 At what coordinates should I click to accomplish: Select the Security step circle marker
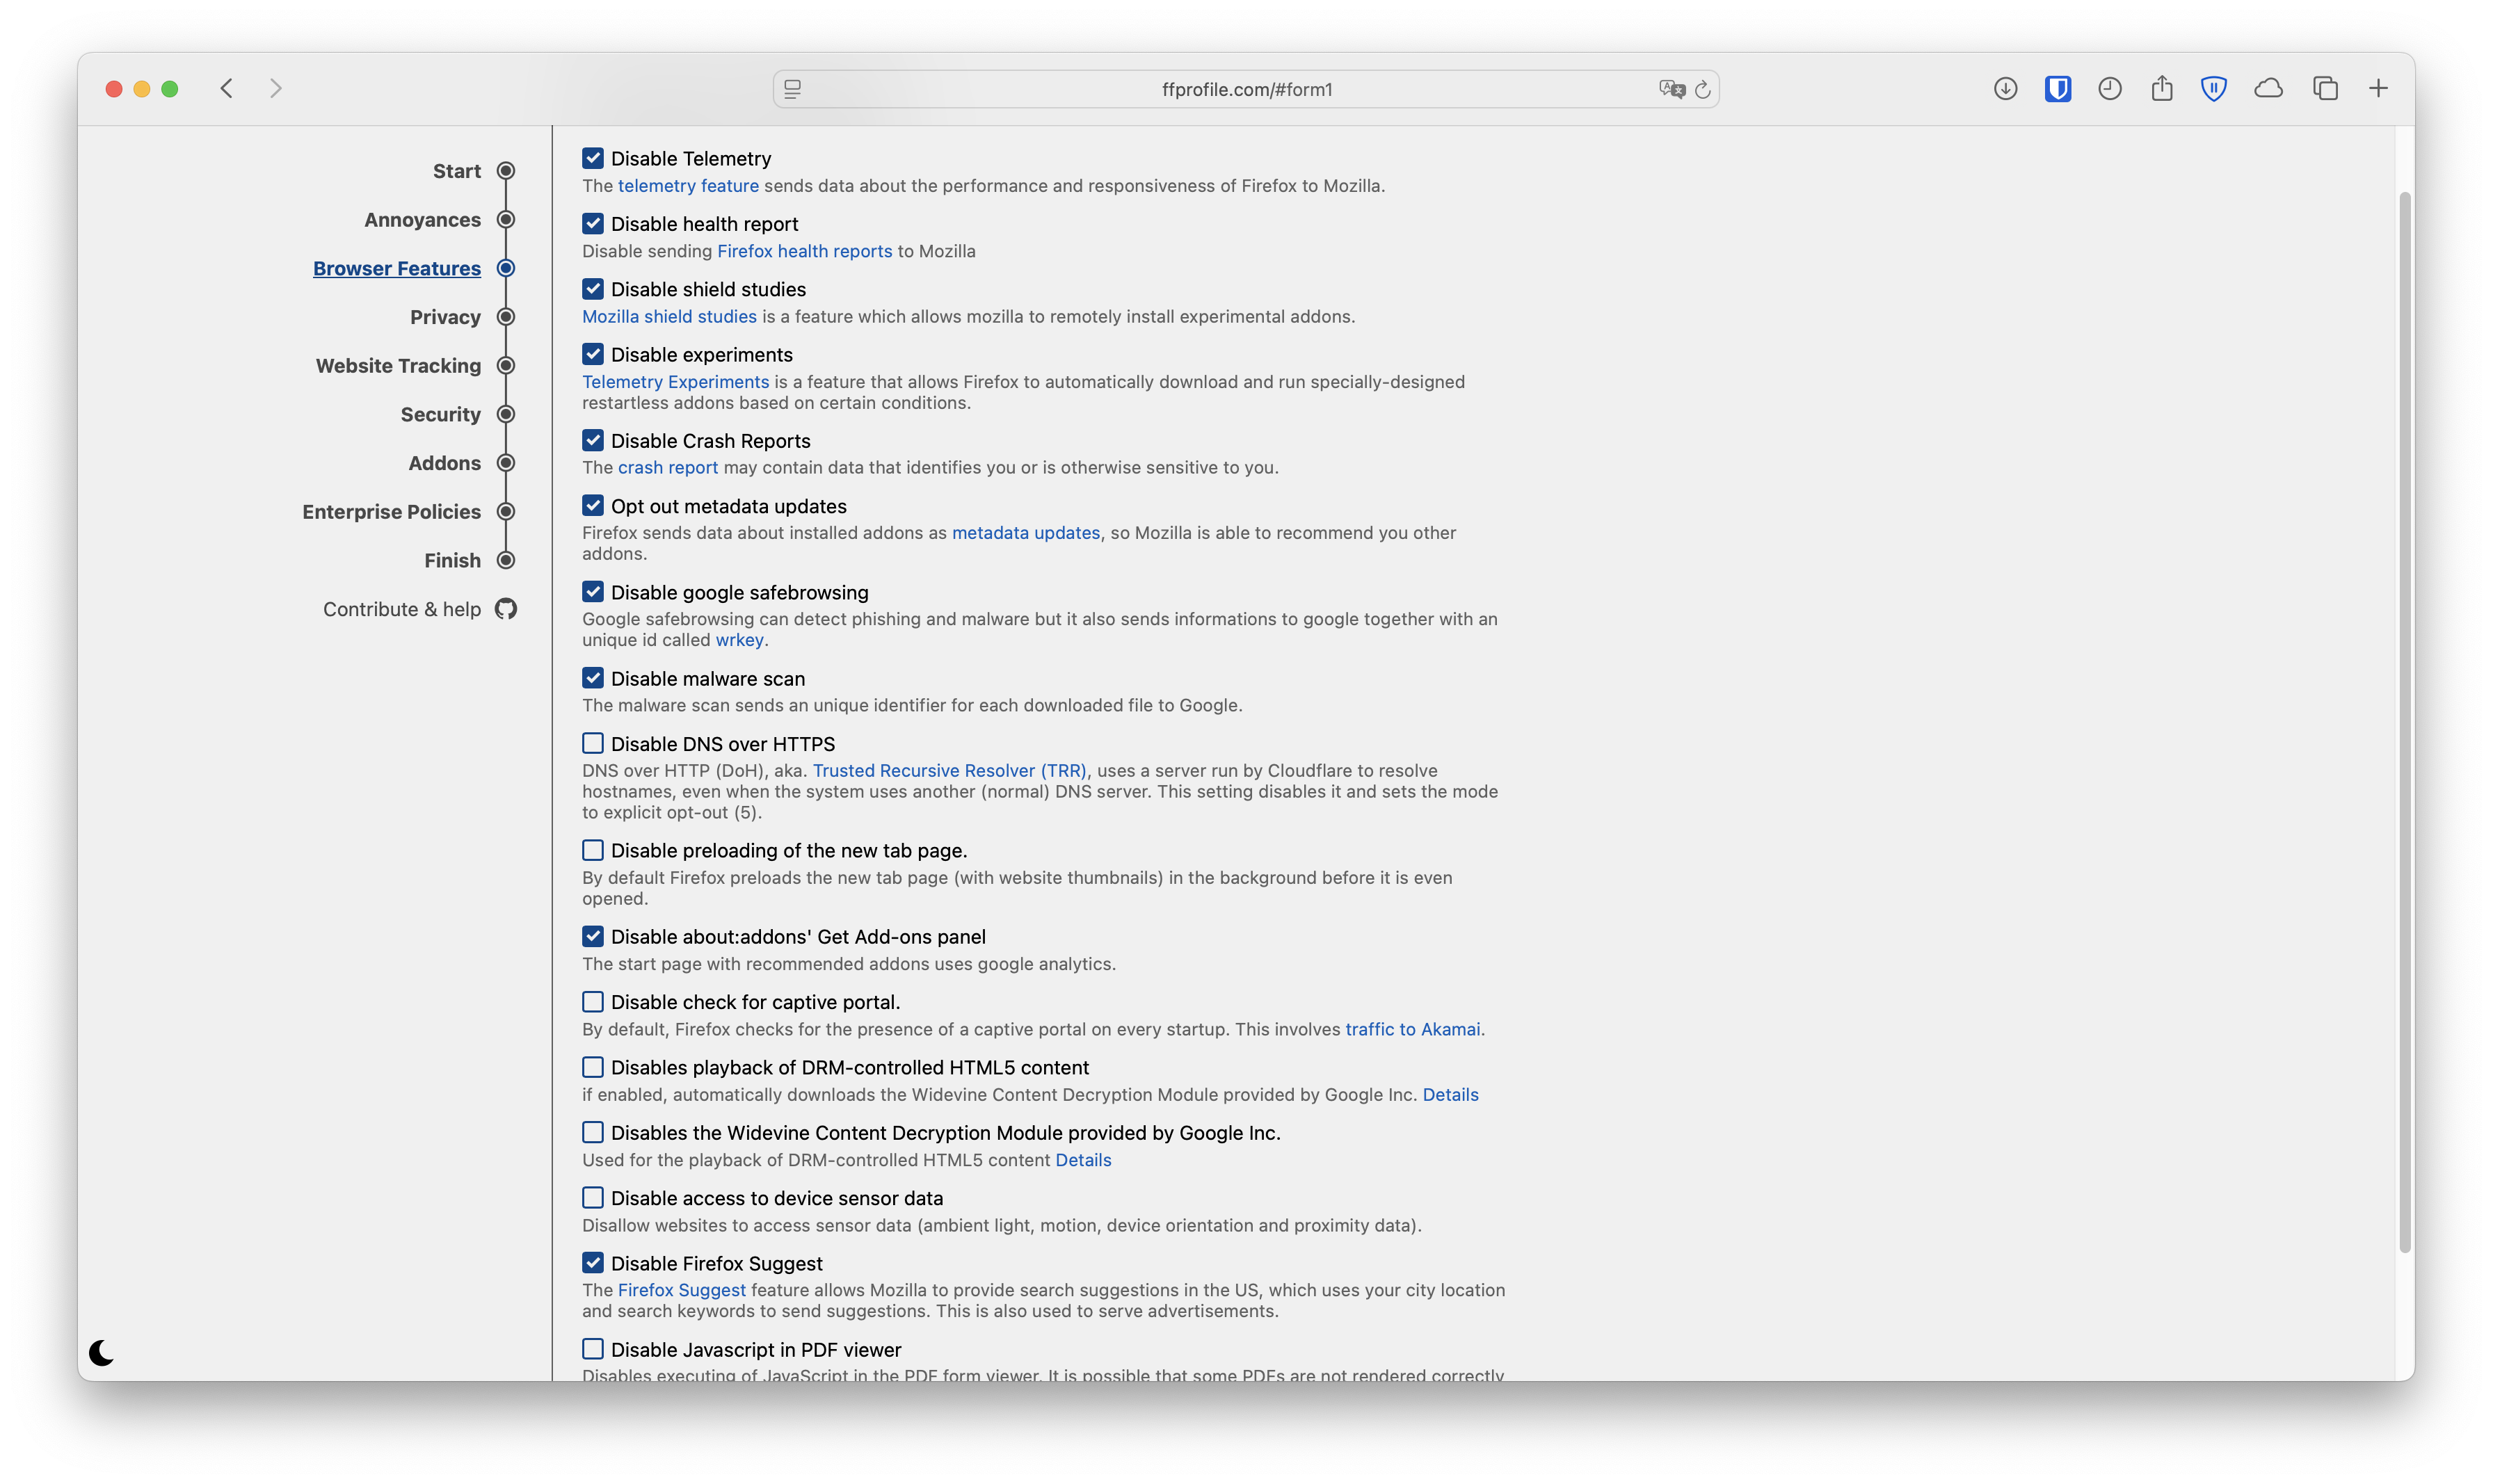(506, 414)
